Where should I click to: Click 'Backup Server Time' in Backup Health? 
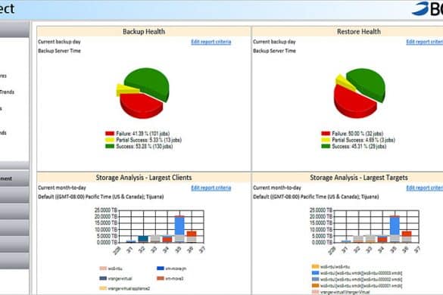59,51
